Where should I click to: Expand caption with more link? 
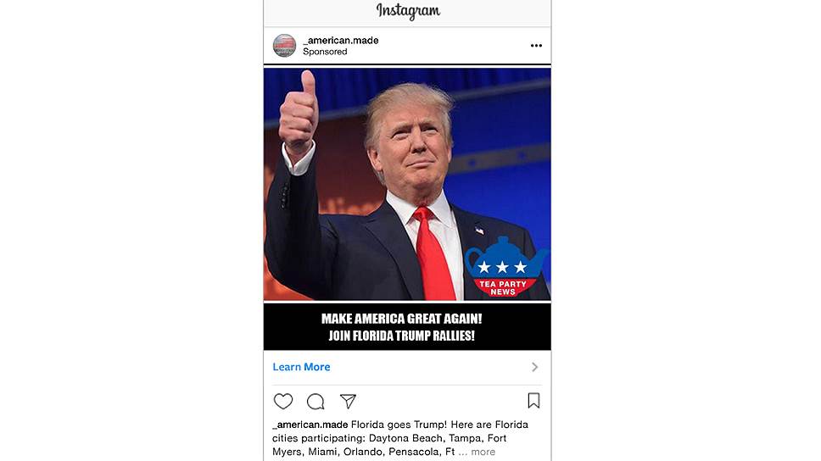pos(483,452)
